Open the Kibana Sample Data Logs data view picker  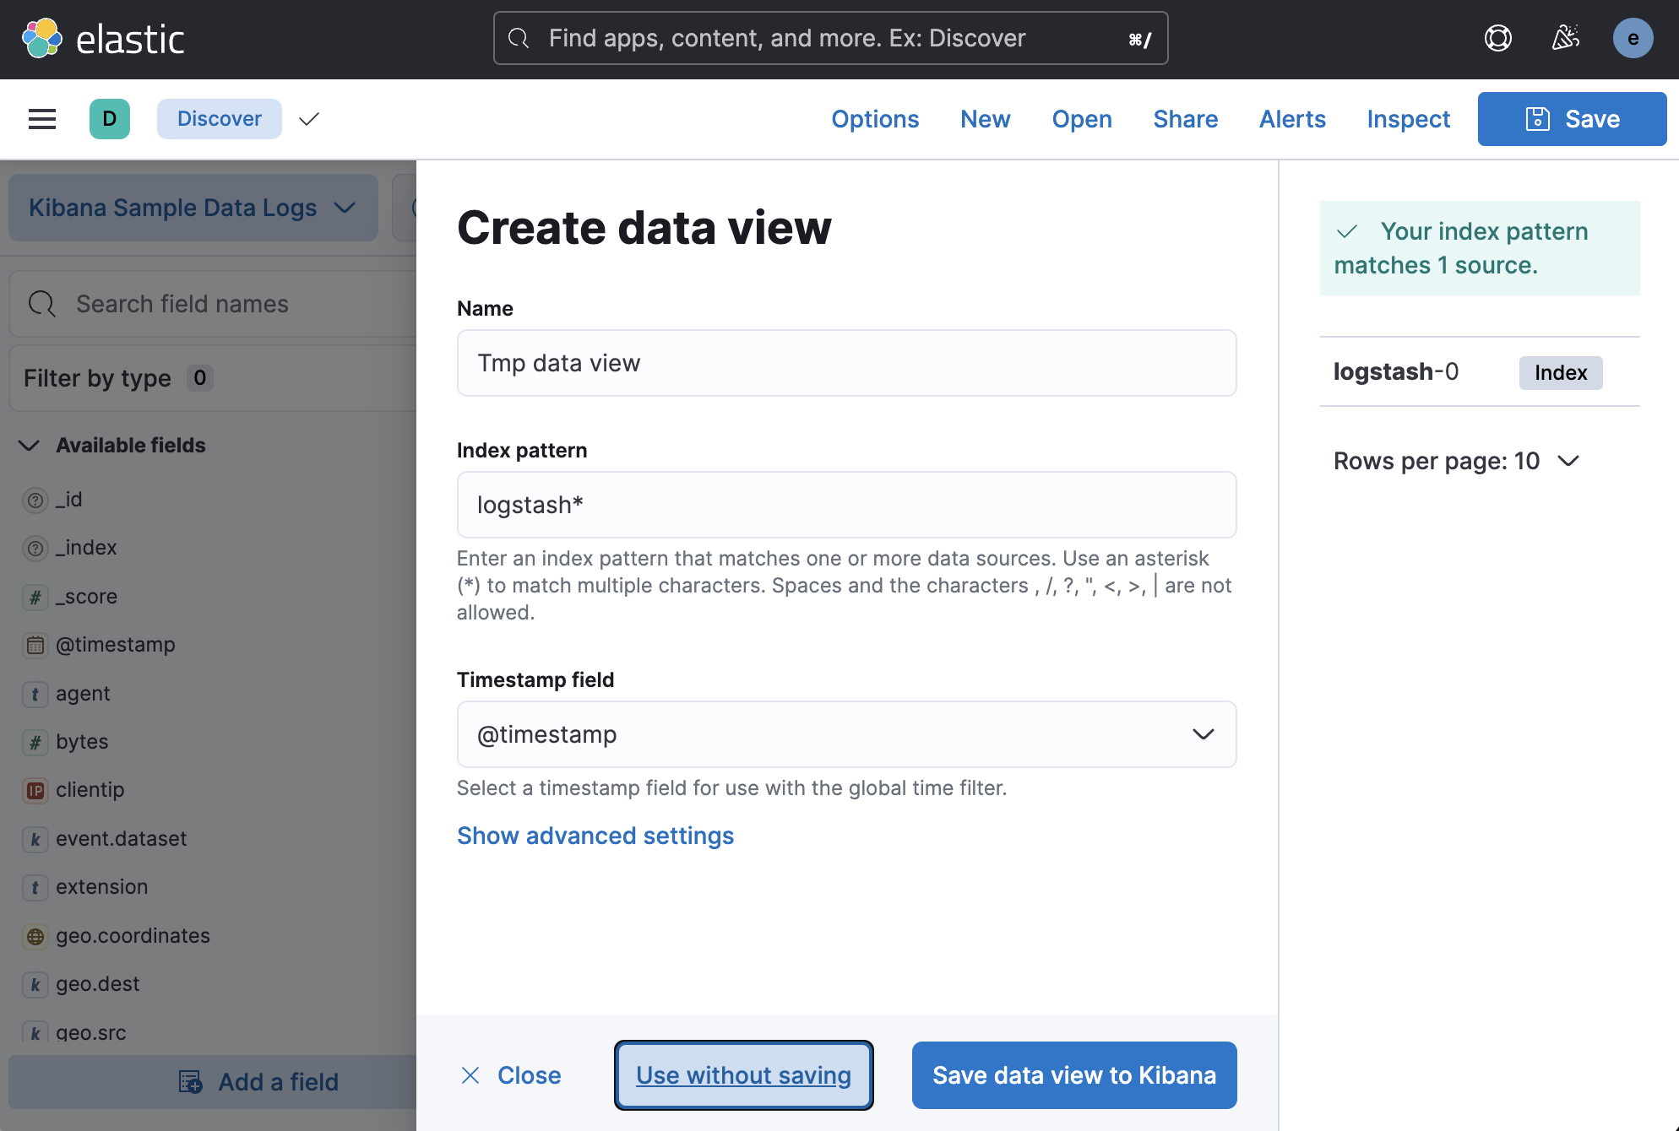193,208
